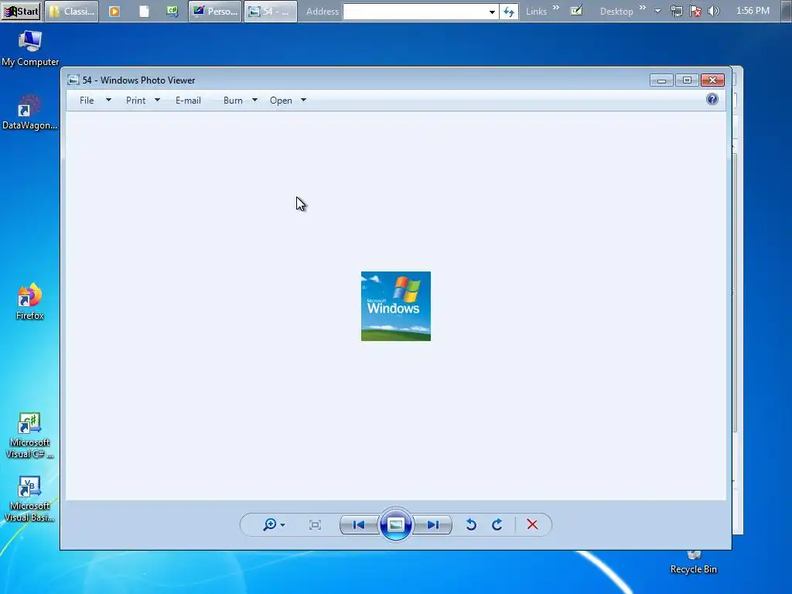Rotate the image clockwise

[497, 525]
